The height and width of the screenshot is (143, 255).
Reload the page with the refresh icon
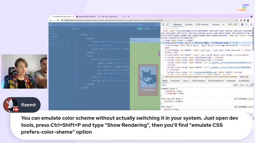coord(57,20)
